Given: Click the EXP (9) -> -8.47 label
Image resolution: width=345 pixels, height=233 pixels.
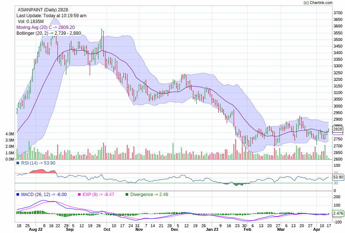Looking at the screenshot, I should tap(99, 195).
